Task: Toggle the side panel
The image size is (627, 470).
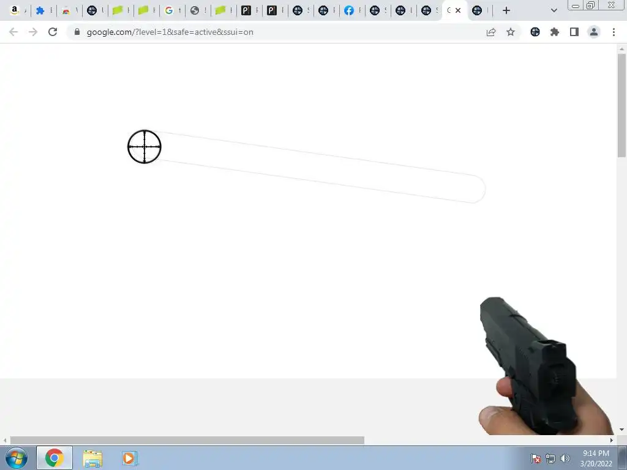Action: [574, 32]
